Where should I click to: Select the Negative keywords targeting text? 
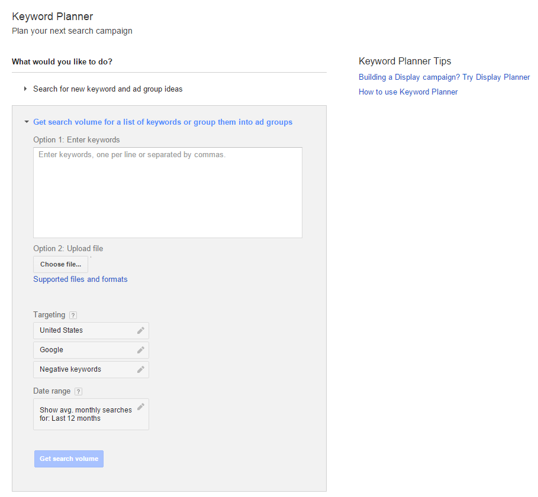[x=70, y=369]
